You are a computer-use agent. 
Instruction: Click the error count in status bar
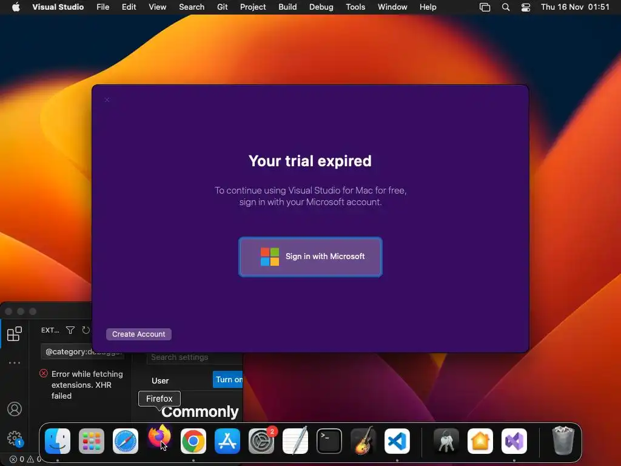pos(17,459)
